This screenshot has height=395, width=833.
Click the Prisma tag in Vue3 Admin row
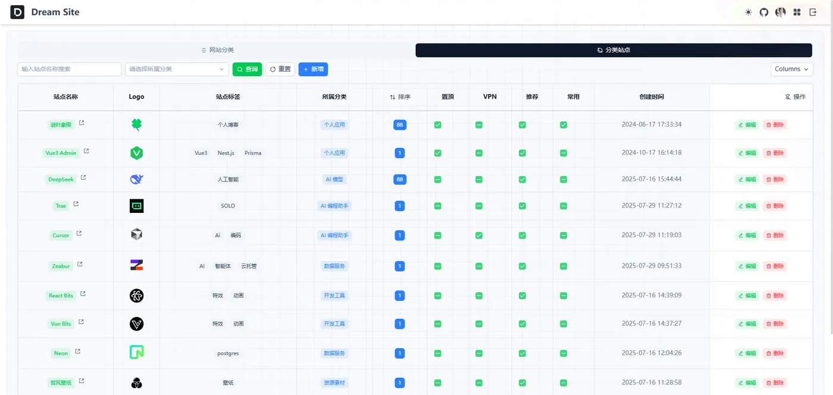[253, 153]
